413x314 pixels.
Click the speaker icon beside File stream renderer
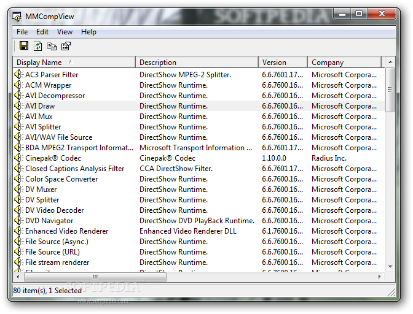[x=19, y=262]
